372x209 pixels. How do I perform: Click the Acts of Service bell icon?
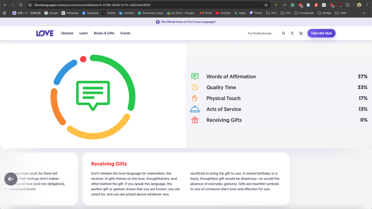click(x=195, y=109)
